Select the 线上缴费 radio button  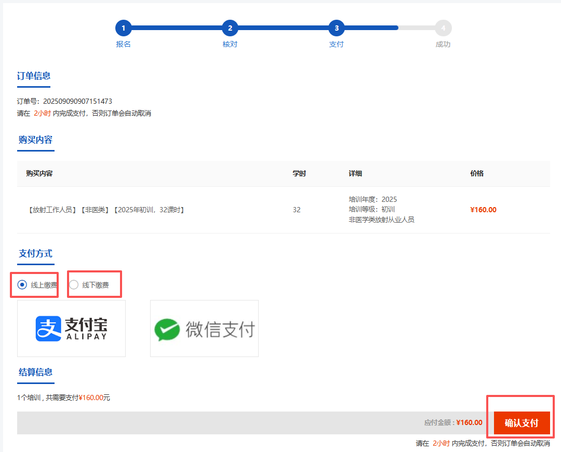pos(22,284)
